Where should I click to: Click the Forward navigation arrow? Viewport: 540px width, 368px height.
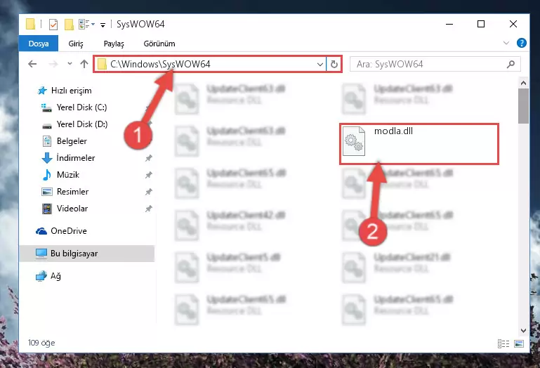click(x=53, y=64)
